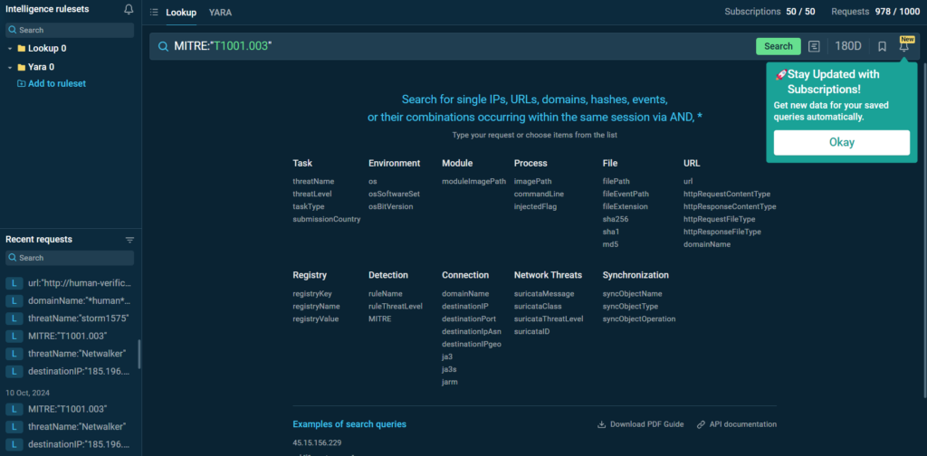Click the subscriptions bell with New badge
The width and height of the screenshot is (927, 456).
tap(903, 46)
